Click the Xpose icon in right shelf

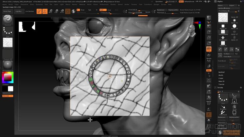[x=209, y=126]
